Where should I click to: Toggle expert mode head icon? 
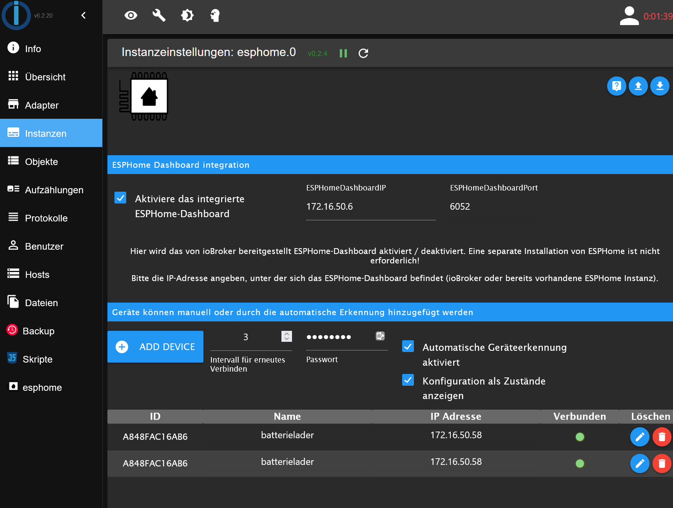tap(215, 15)
